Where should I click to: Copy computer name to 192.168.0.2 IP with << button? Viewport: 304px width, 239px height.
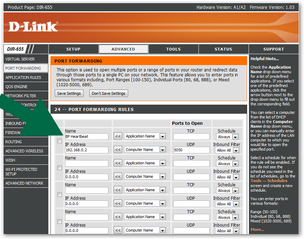pos(118,150)
